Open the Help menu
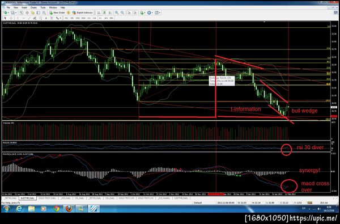This screenshot has width=340, height=224. pos(63,7)
